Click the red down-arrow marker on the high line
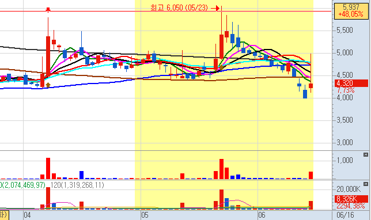 48,10
